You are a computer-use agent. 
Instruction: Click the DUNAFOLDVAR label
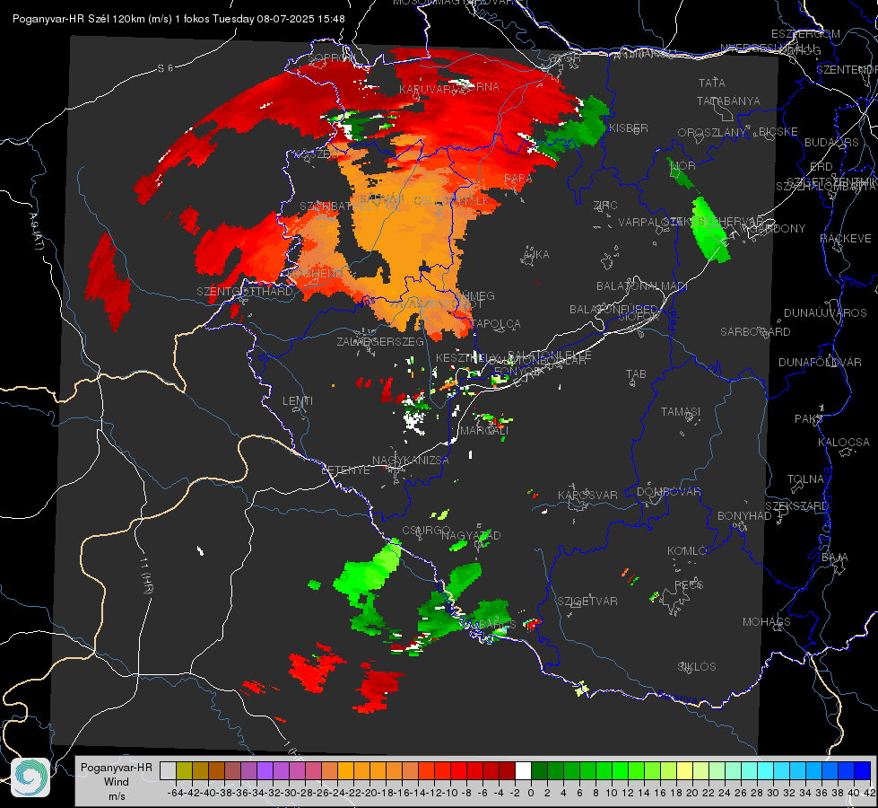[x=820, y=362]
